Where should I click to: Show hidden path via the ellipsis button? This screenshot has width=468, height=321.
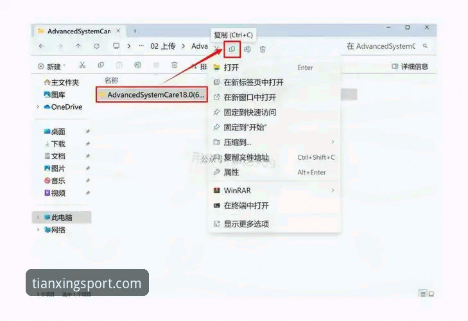tap(141, 46)
